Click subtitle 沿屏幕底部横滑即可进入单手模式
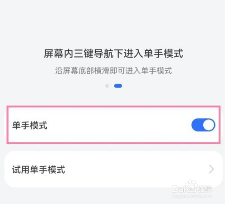The image size is (225, 204). pyautogui.click(x=113, y=71)
